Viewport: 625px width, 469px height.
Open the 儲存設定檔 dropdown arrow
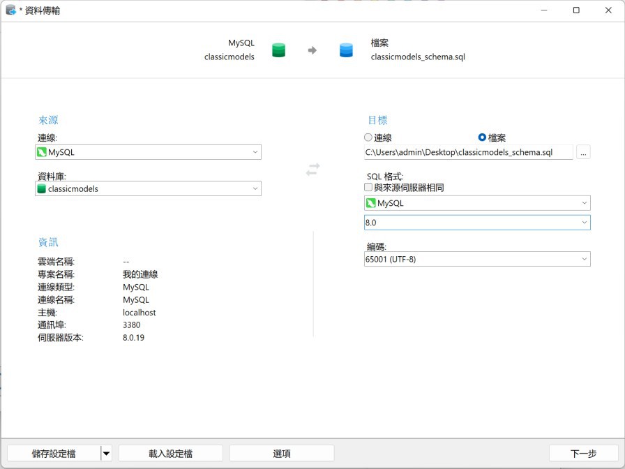(x=105, y=453)
